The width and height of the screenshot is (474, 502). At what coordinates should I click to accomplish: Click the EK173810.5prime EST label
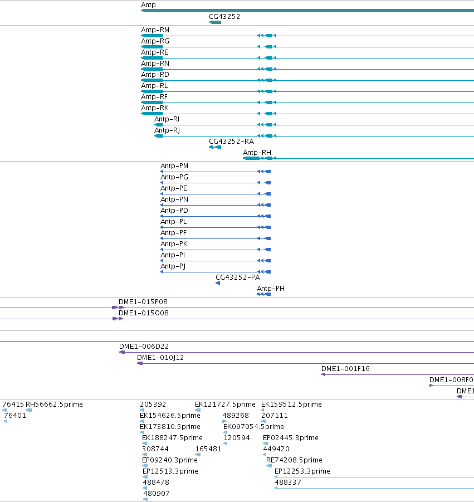click(x=170, y=427)
